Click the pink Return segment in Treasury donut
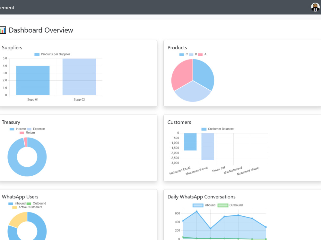The height and width of the screenshot is (240, 321). (26, 142)
